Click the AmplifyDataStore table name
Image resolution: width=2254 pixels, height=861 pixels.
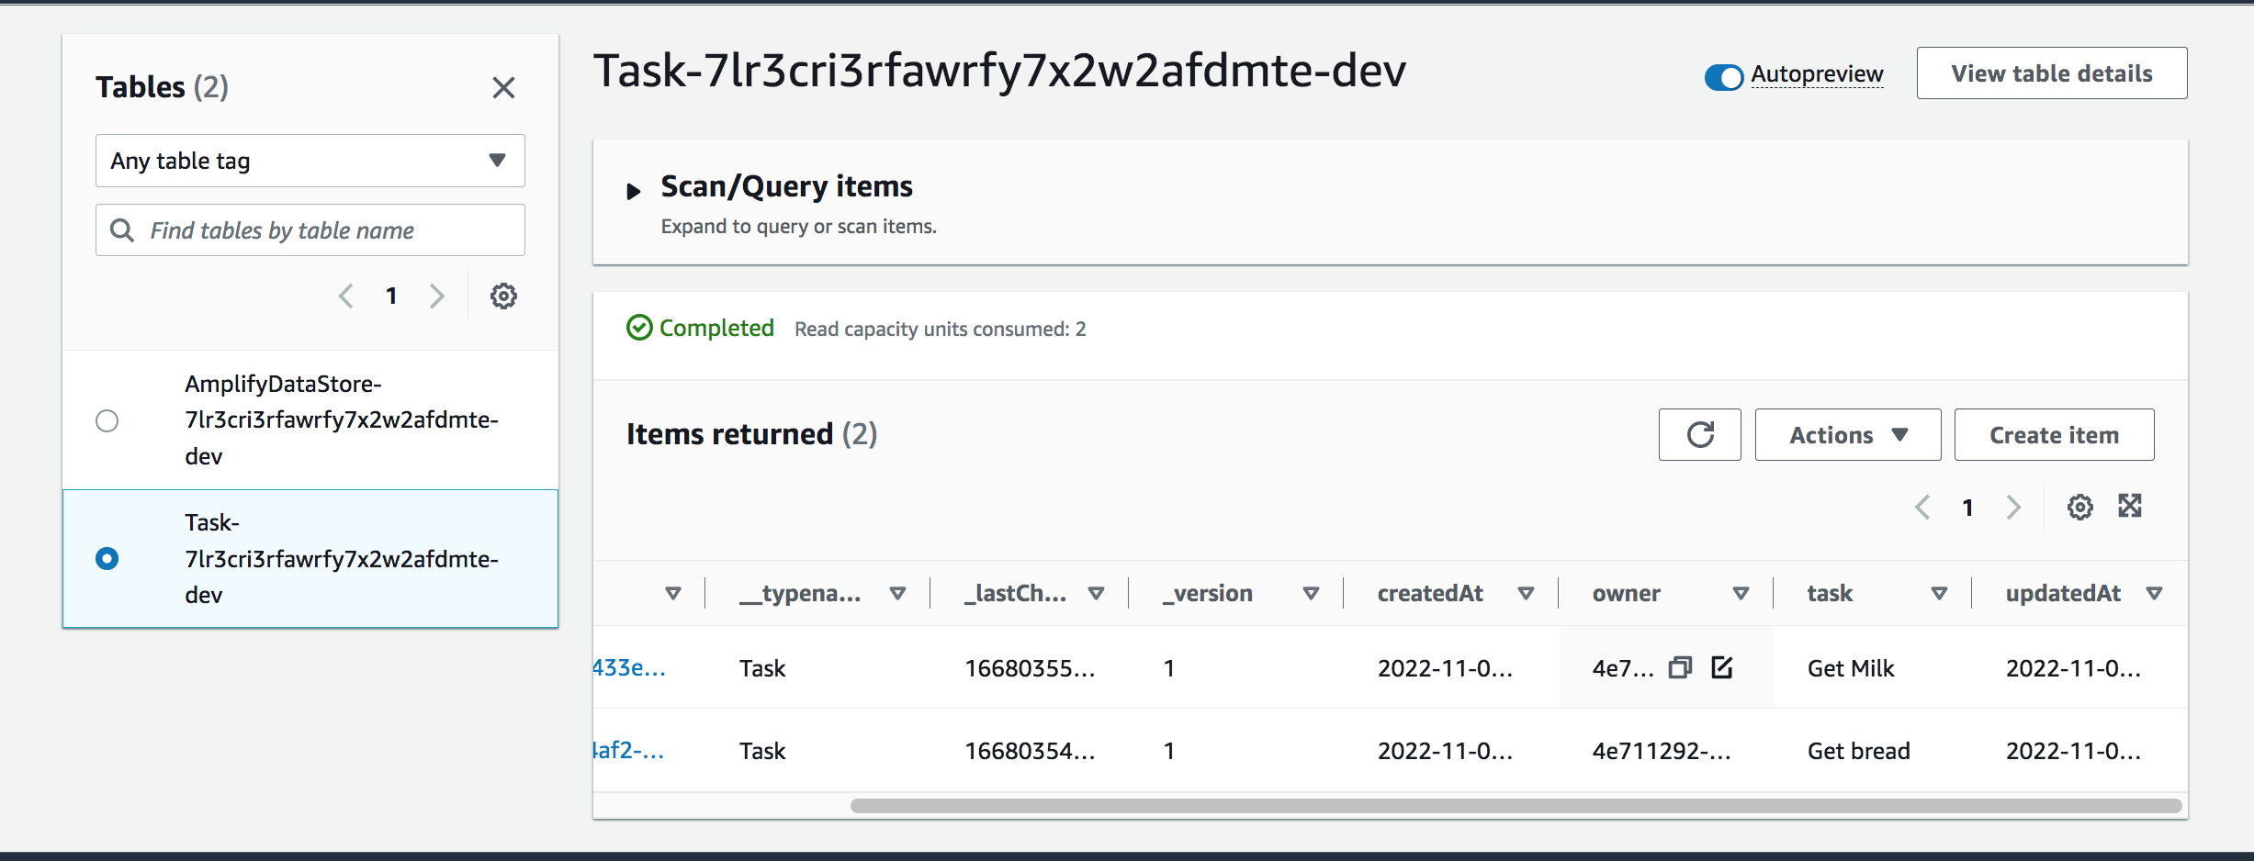[x=342, y=419]
